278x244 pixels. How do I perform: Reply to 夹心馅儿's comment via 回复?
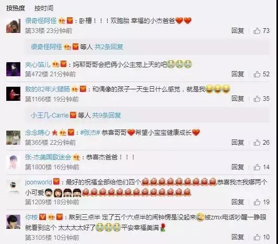click(238, 74)
